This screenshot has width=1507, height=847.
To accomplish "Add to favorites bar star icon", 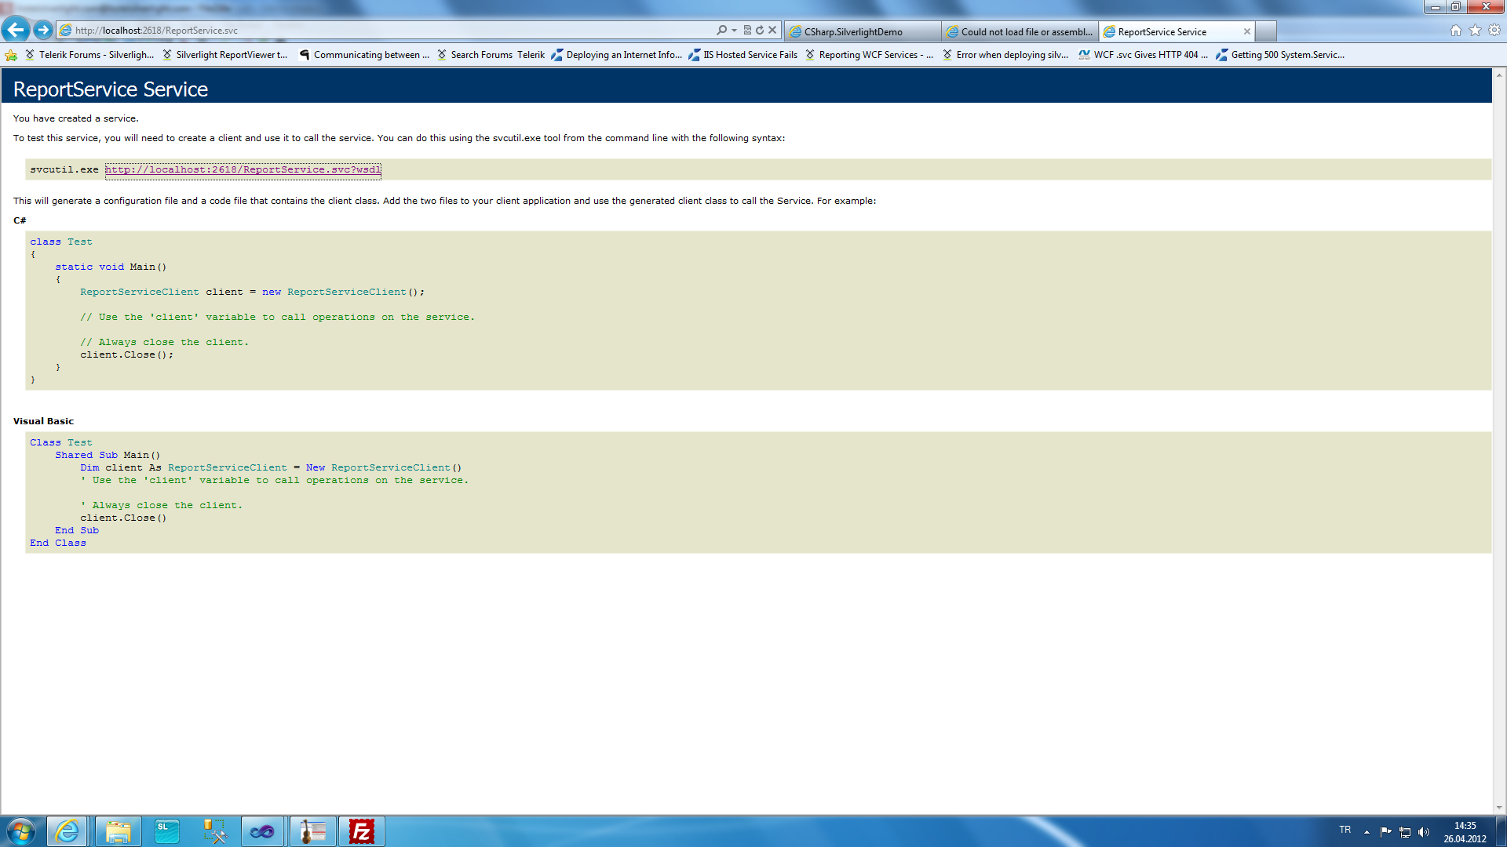I will pos(11,55).
